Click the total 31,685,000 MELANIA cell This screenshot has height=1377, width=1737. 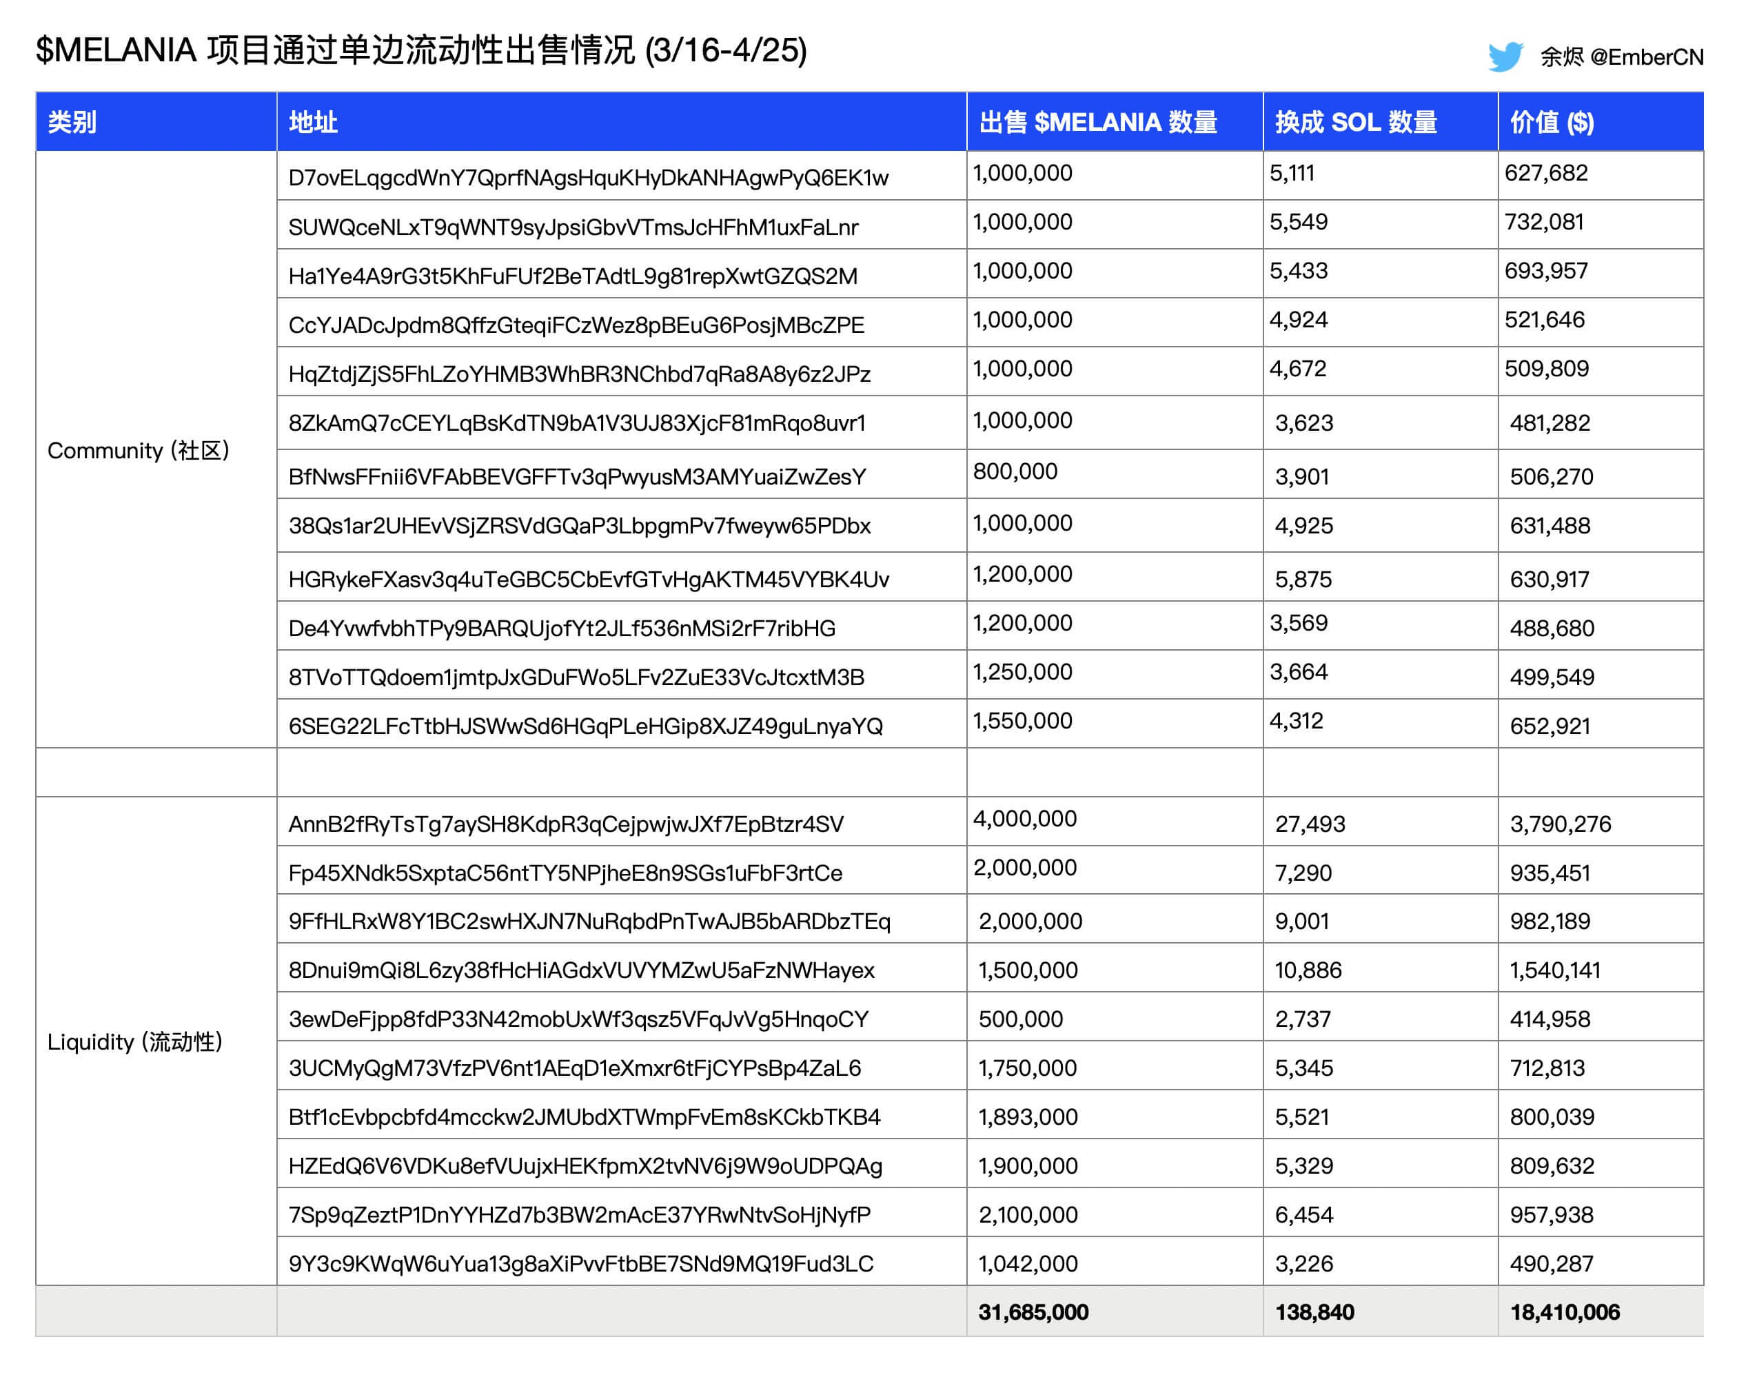tap(1033, 1312)
